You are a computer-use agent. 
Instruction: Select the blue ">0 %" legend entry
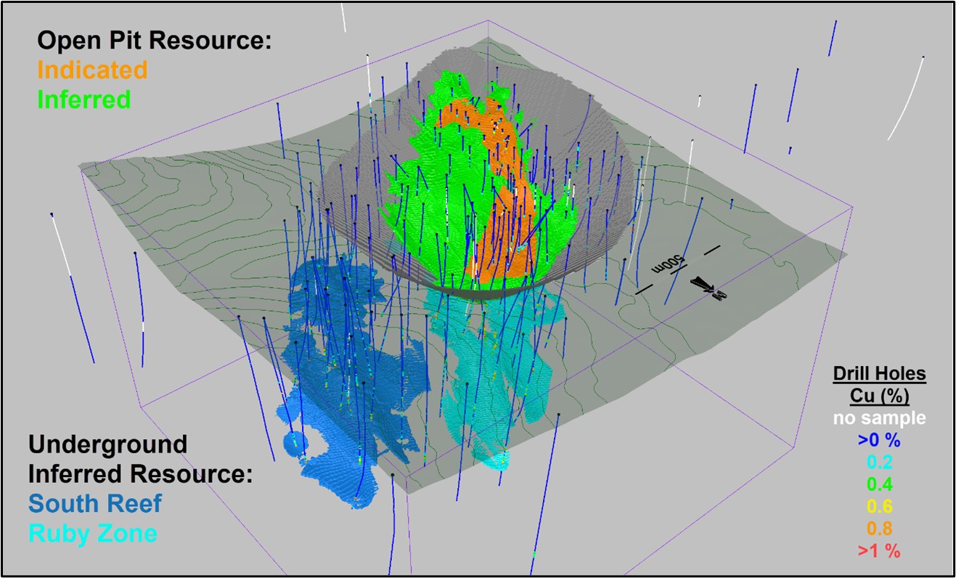pyautogui.click(x=879, y=440)
